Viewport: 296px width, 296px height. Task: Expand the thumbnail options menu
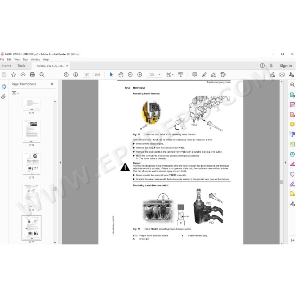15,93
